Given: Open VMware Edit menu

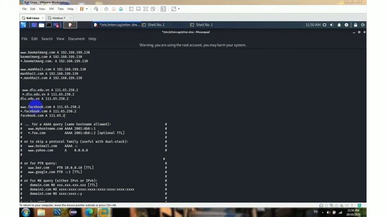Looking at the screenshot, I should 33,9.
